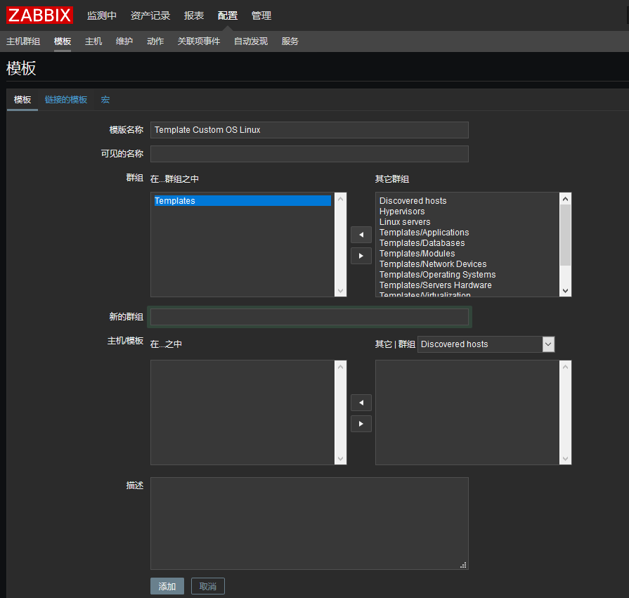Open the 资产记录 top menu

pyautogui.click(x=150, y=15)
